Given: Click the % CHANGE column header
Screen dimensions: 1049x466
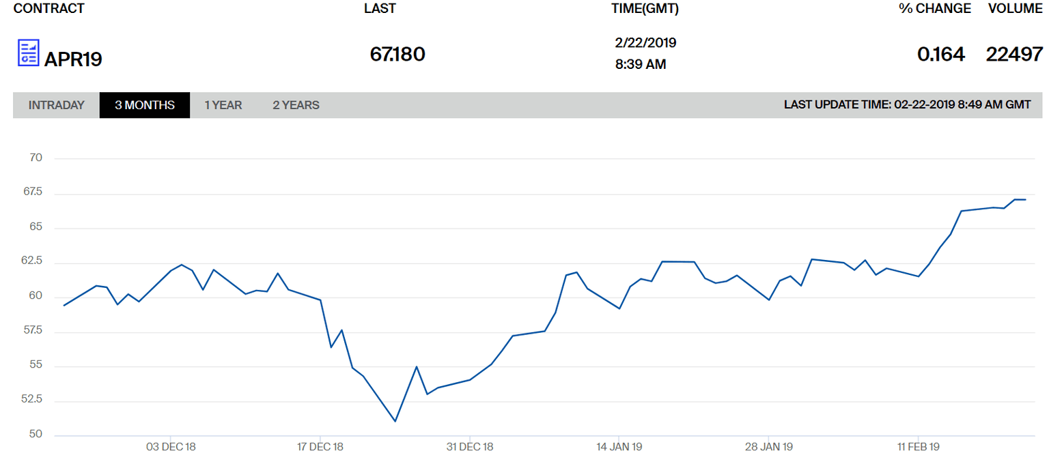Looking at the screenshot, I should point(935,9).
